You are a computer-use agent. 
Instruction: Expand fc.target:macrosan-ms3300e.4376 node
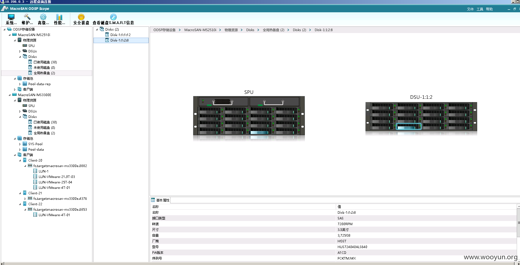(x=25, y=199)
